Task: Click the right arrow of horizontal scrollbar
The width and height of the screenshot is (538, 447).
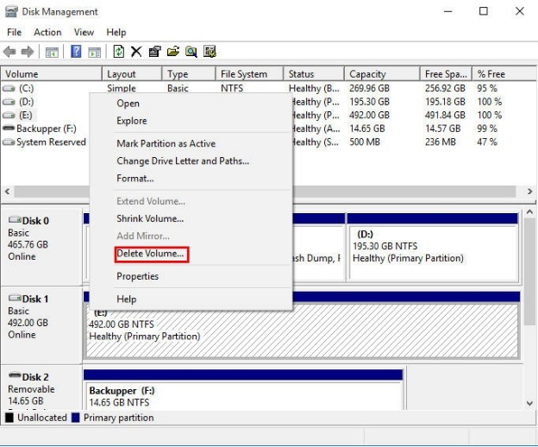Action: [529, 192]
